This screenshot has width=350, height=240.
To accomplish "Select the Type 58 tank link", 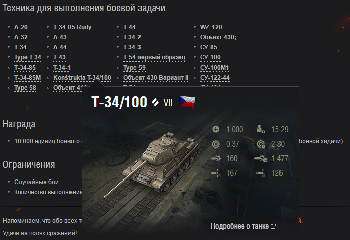I will click(25, 88).
